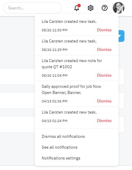This screenshot has height=170, width=132.
Task: Click the blue button behind the dropdown
Action: (122, 36)
